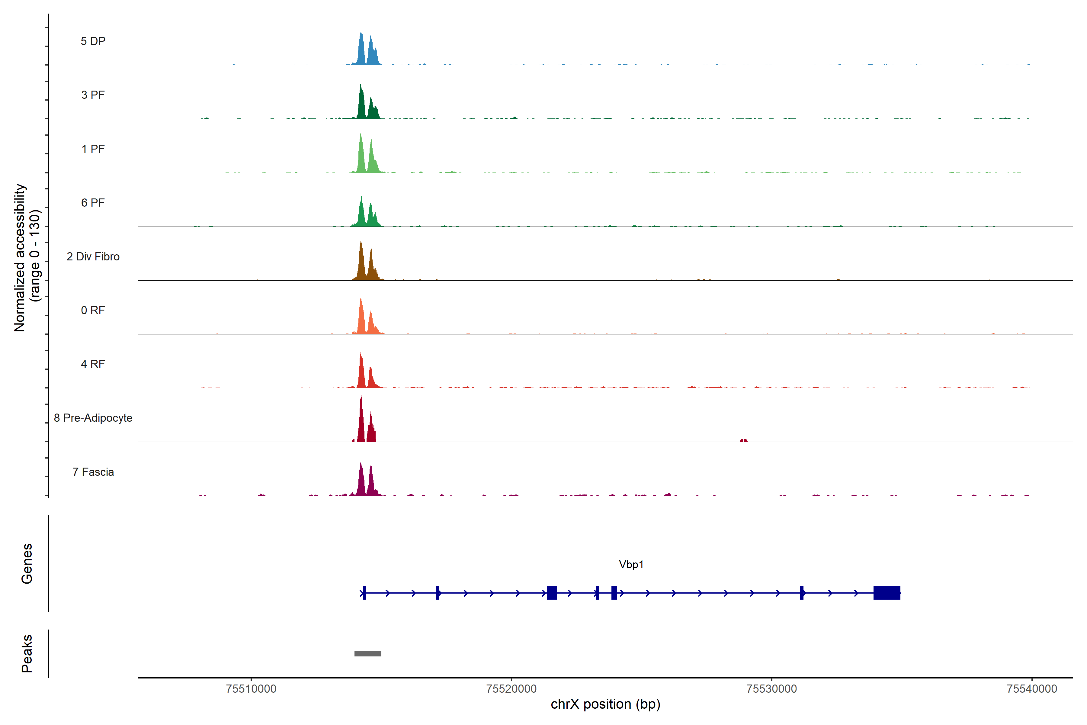The width and height of the screenshot is (1087, 725).
Task: Click the 6 PF track label
Action: 93,202
